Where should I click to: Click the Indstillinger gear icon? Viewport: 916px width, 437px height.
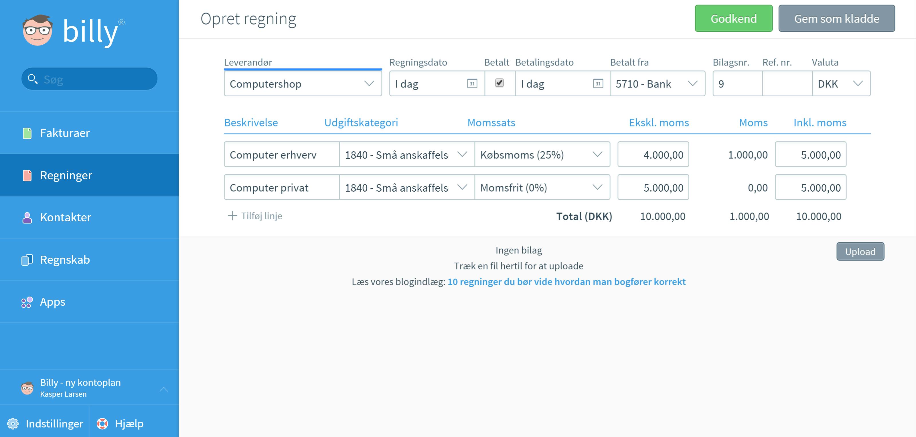(x=13, y=424)
